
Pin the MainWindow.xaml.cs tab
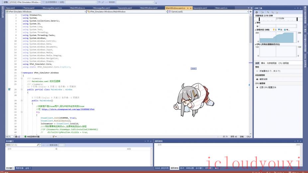point(188,8)
